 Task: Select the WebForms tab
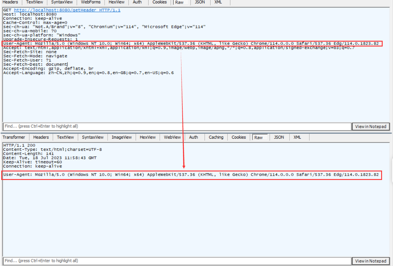point(91,2)
